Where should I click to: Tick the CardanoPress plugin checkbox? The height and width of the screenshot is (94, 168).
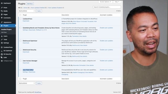20,19
